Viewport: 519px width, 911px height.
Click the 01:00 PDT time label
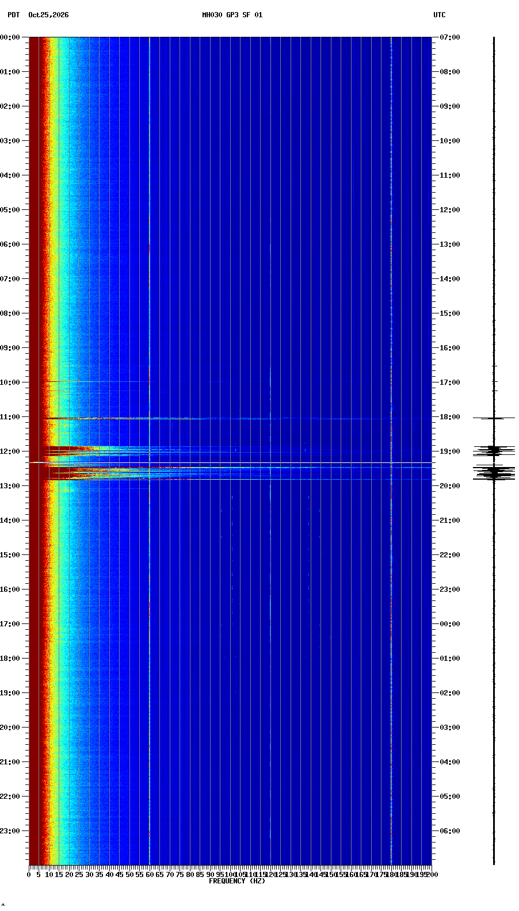[10, 72]
